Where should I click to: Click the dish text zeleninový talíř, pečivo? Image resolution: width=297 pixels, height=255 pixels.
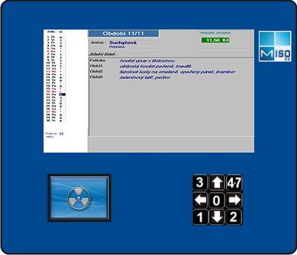point(145,77)
